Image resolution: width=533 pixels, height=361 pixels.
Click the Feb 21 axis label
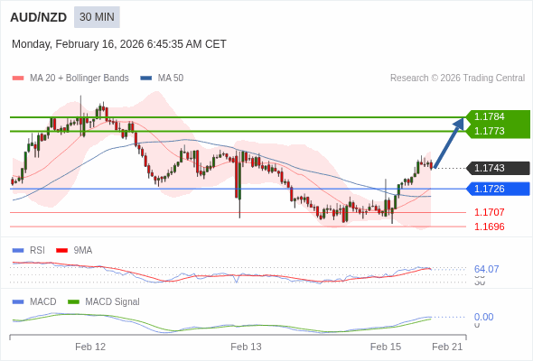coord(447,347)
